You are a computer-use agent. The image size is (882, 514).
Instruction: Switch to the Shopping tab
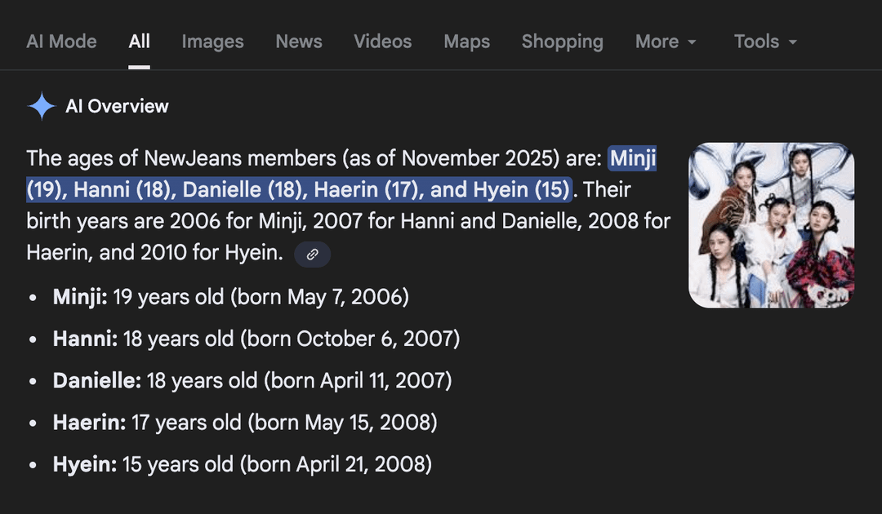click(562, 42)
